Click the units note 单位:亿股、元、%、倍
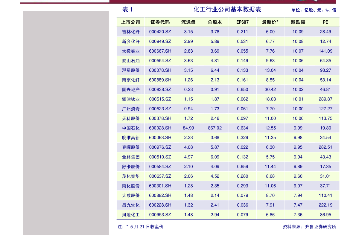 pos(314,10)
